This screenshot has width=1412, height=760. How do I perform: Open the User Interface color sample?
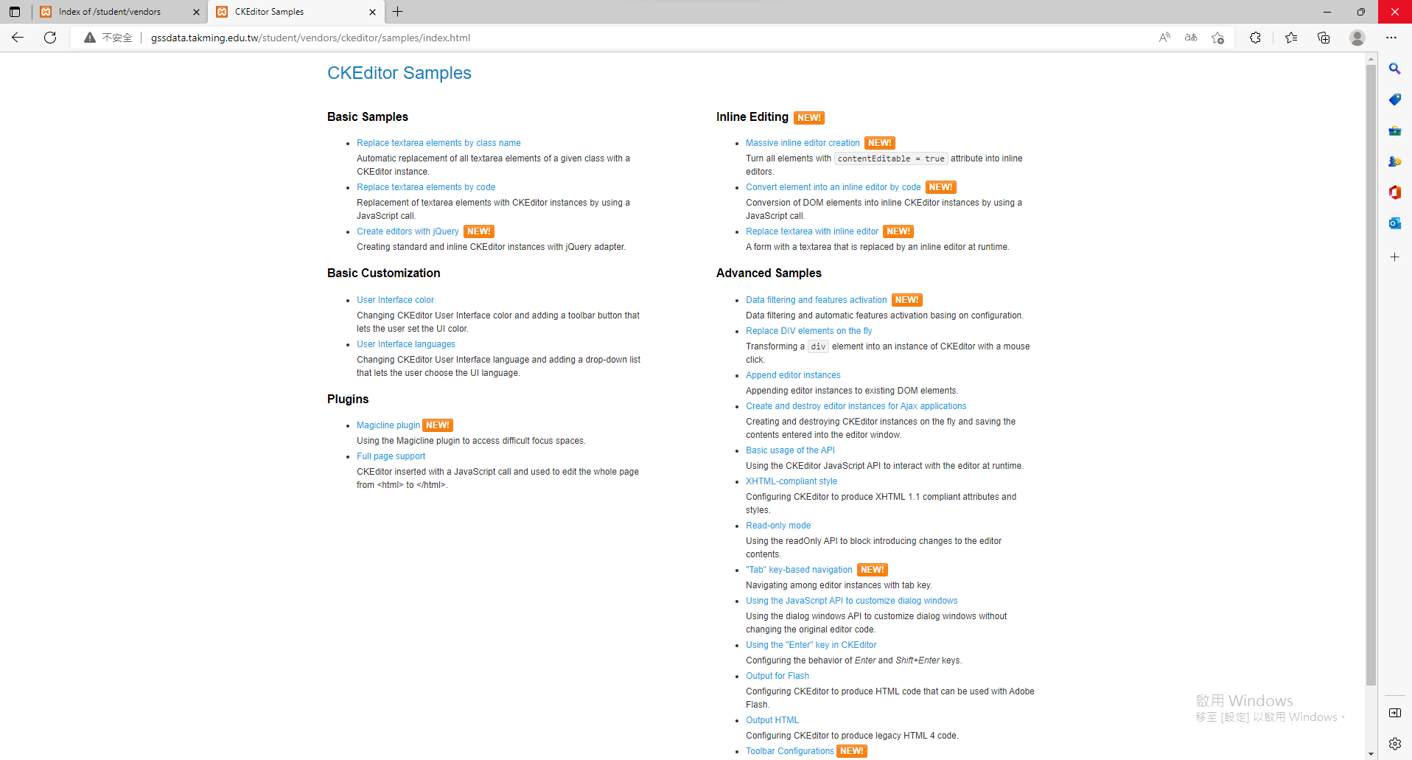395,300
